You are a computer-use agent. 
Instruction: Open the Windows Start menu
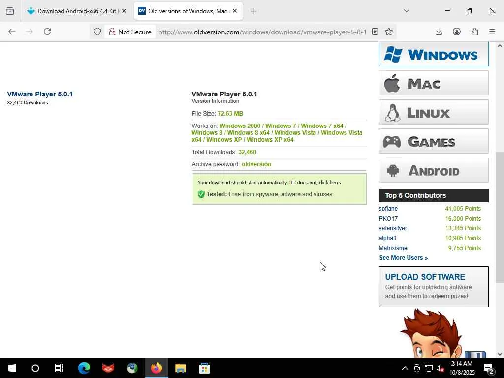[x=12, y=368]
